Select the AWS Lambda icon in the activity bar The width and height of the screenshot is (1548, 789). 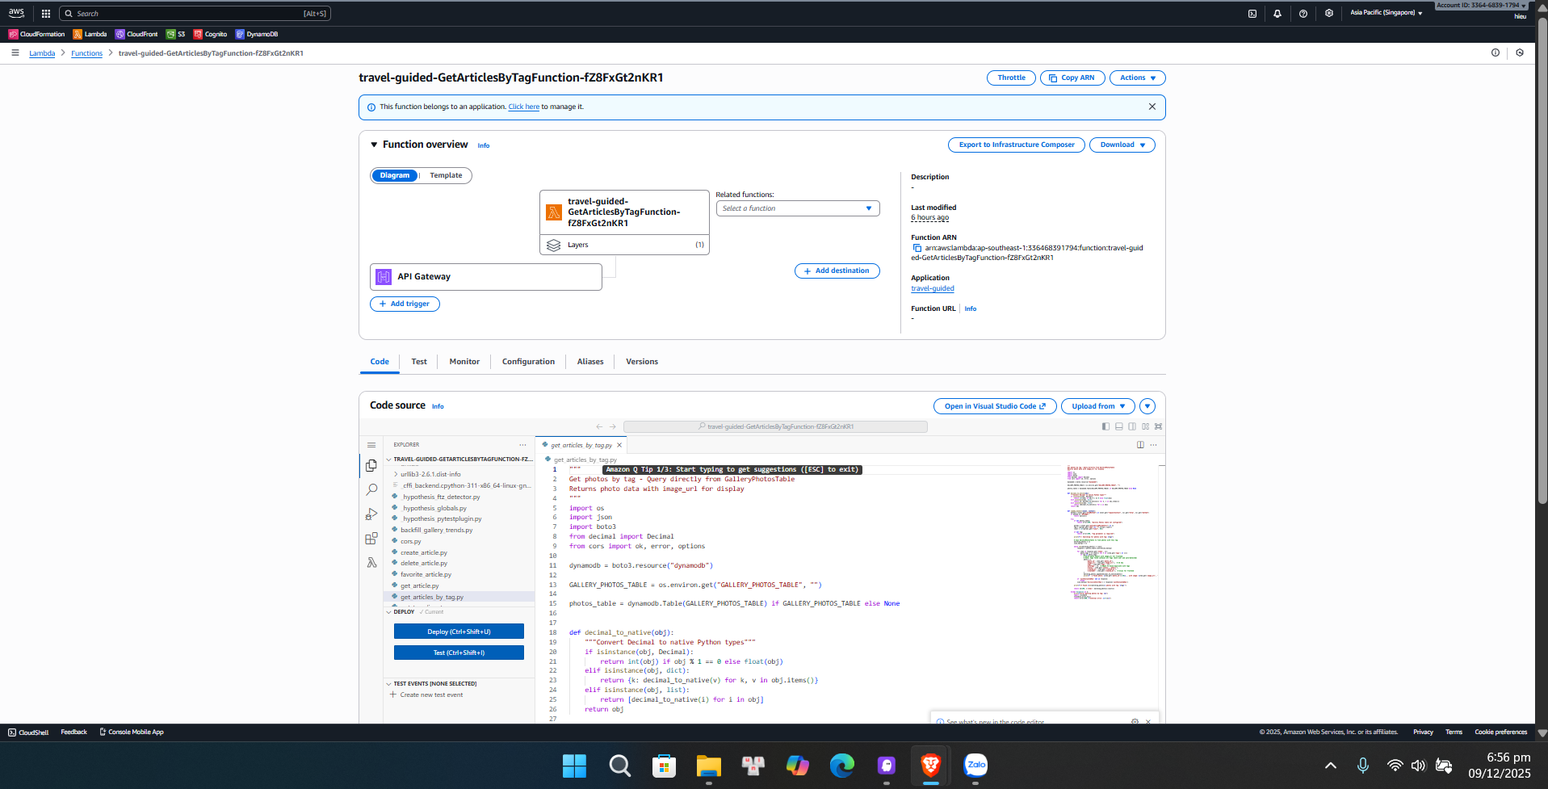click(x=371, y=563)
